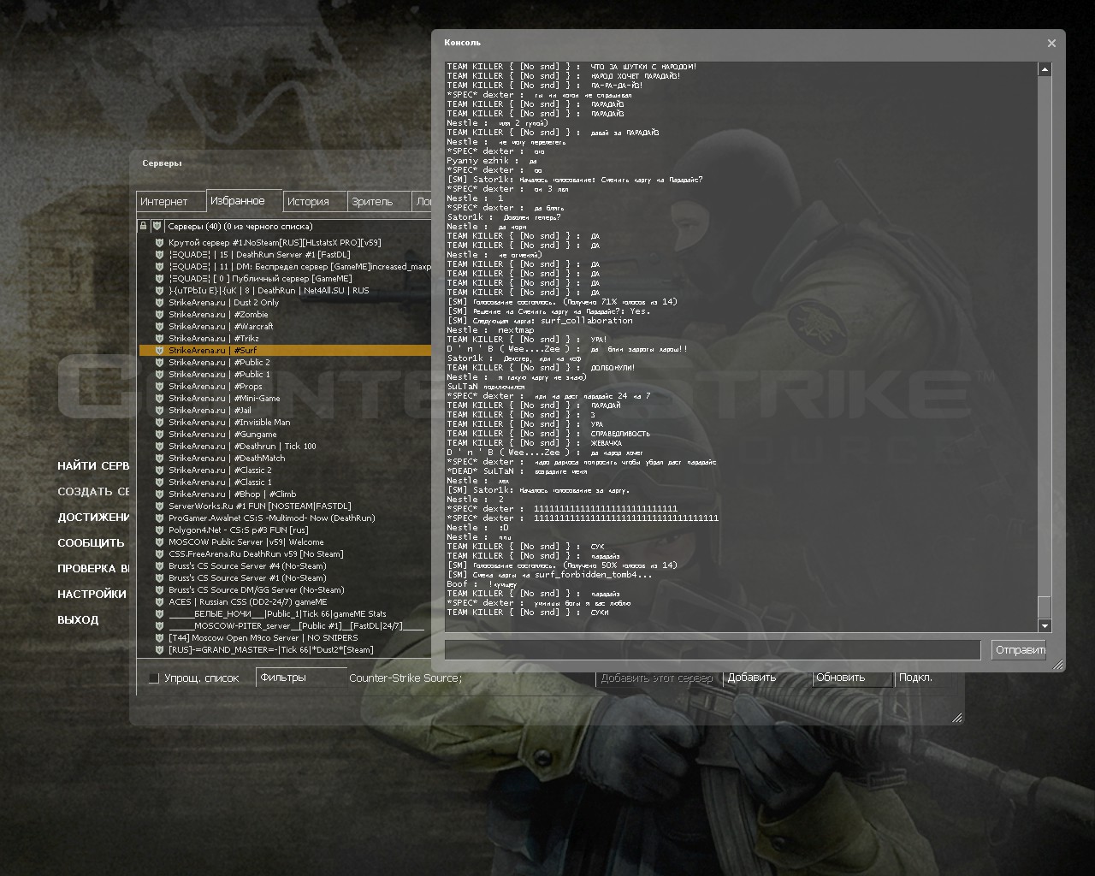Toggle the Упрощ. список checkbox
The height and width of the screenshot is (876, 1095).
[154, 678]
